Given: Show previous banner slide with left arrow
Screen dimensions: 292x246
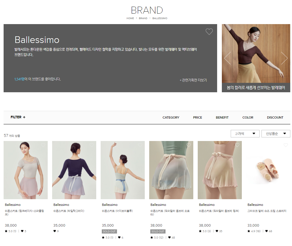Looking at the screenshot, I should 227,58.
